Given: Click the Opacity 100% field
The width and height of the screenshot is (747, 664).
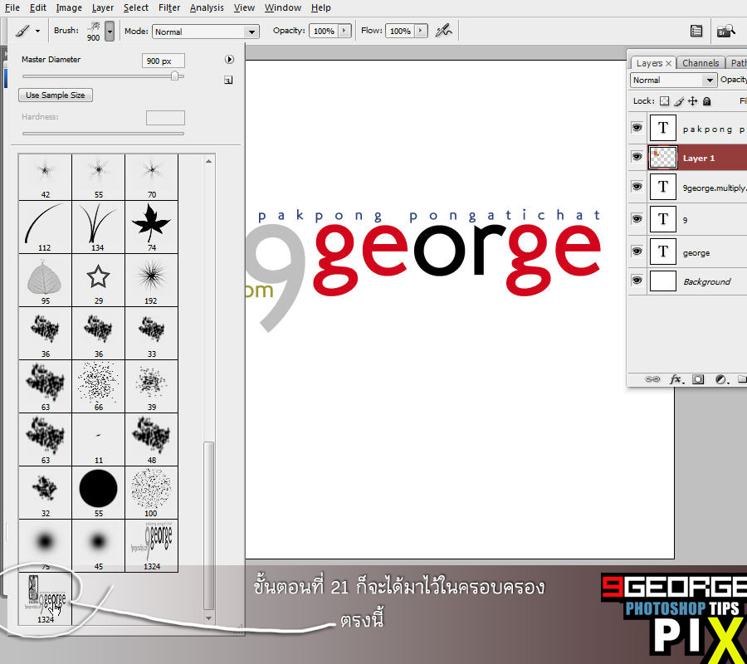Looking at the screenshot, I should click(324, 31).
